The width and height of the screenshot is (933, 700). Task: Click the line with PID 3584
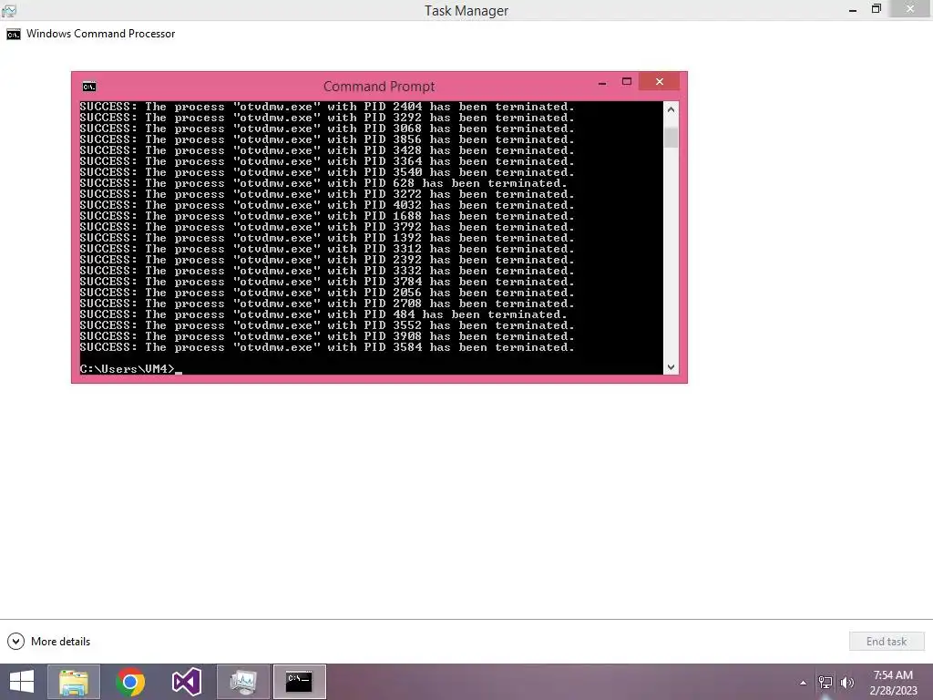point(327,347)
